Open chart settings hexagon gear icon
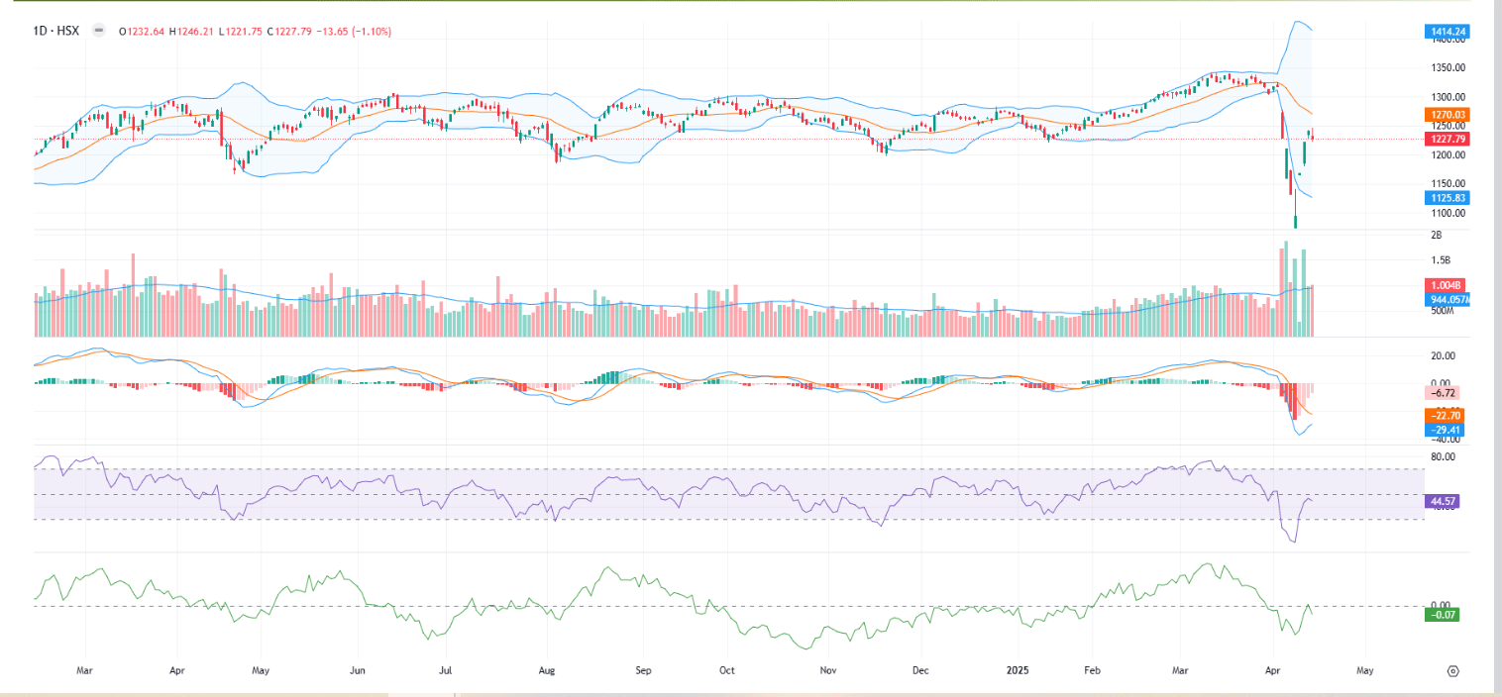This screenshot has width=1502, height=697. (1452, 671)
